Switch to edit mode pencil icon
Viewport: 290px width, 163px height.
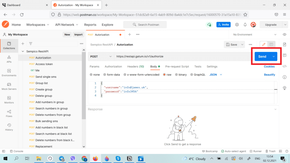click(264, 44)
